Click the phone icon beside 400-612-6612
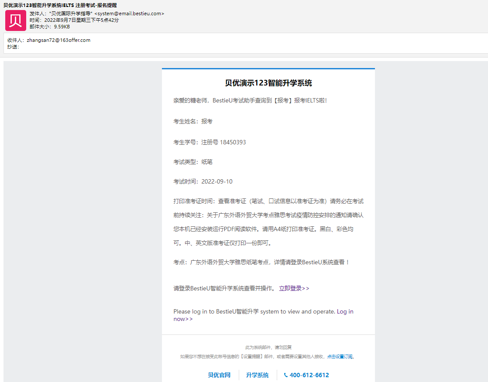488x382 pixels. click(286, 375)
